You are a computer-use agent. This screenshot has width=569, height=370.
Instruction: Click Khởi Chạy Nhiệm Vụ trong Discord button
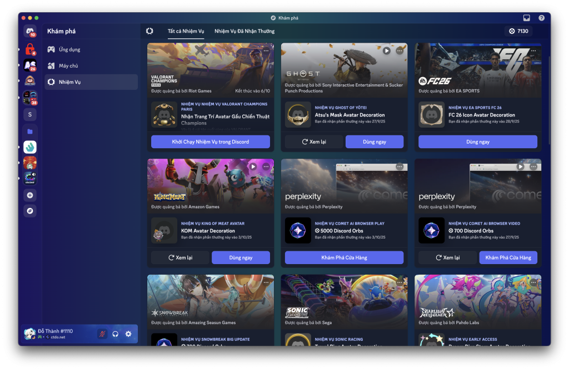(x=211, y=142)
